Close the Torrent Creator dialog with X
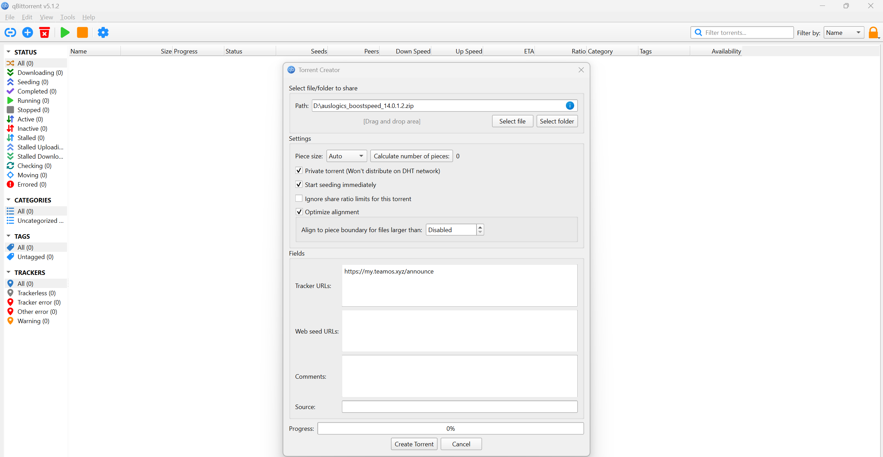 (581, 70)
